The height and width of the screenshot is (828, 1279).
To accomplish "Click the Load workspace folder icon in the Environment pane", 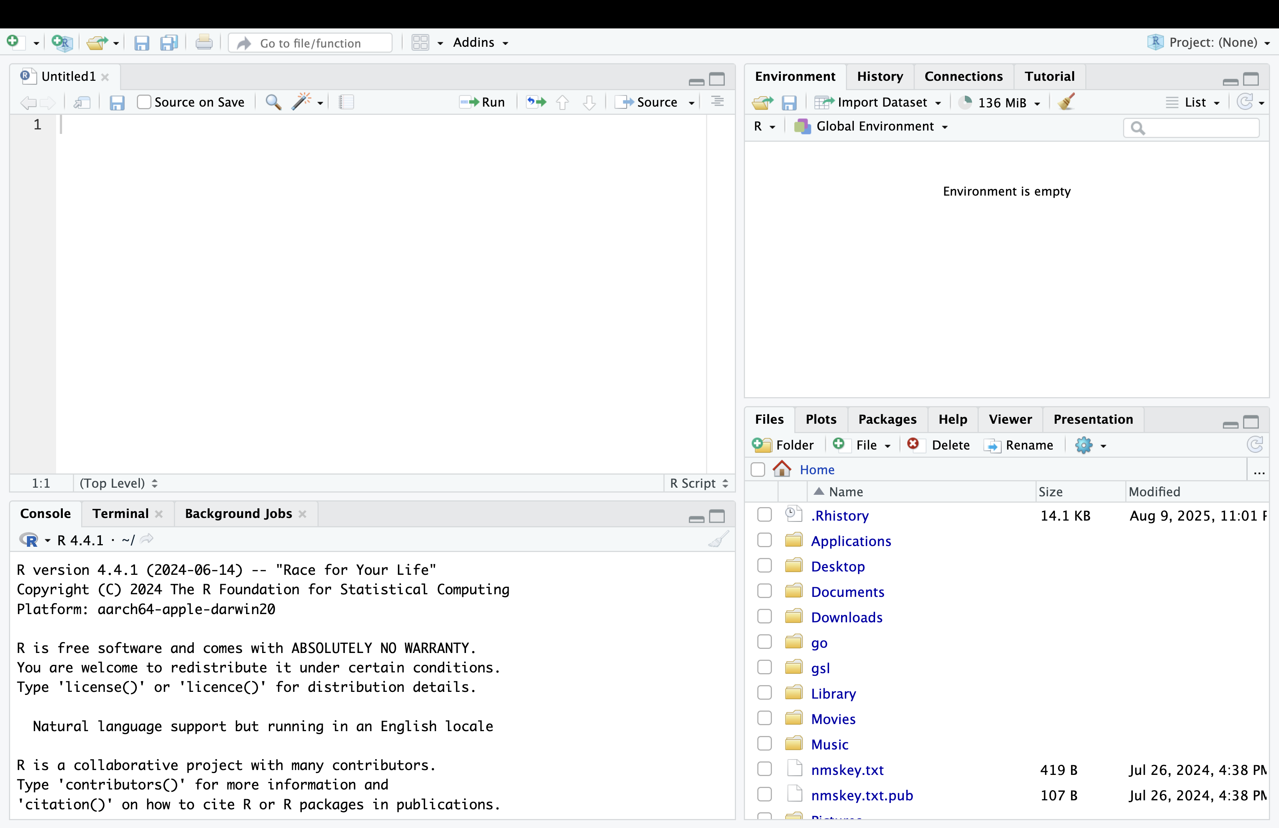I will 763,102.
